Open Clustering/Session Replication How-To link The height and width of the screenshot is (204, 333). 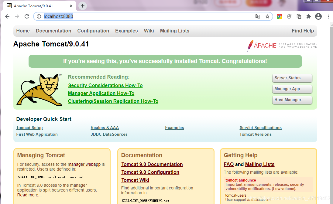pyautogui.click(x=113, y=101)
